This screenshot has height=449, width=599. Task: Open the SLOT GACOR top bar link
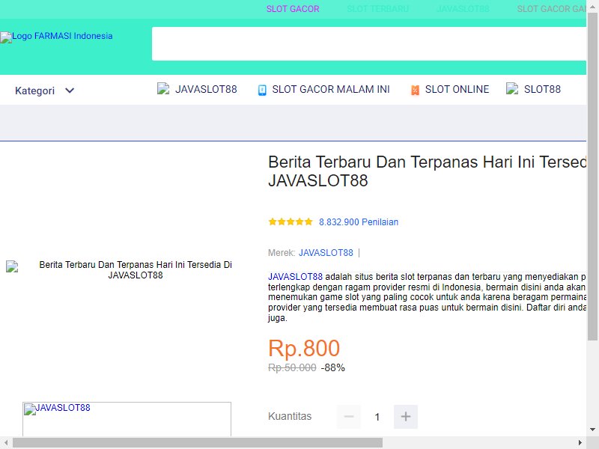pyautogui.click(x=293, y=9)
